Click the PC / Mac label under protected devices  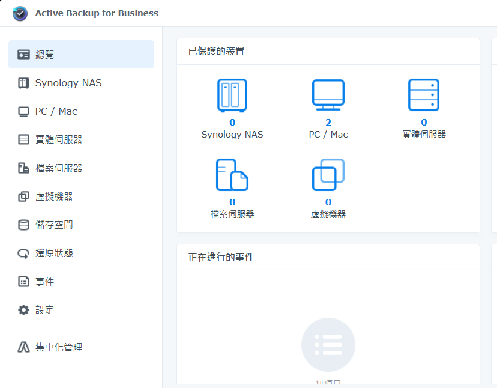[x=328, y=135]
